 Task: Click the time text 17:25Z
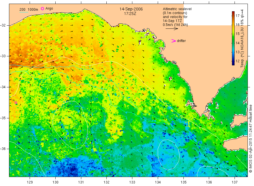click(x=130, y=14)
